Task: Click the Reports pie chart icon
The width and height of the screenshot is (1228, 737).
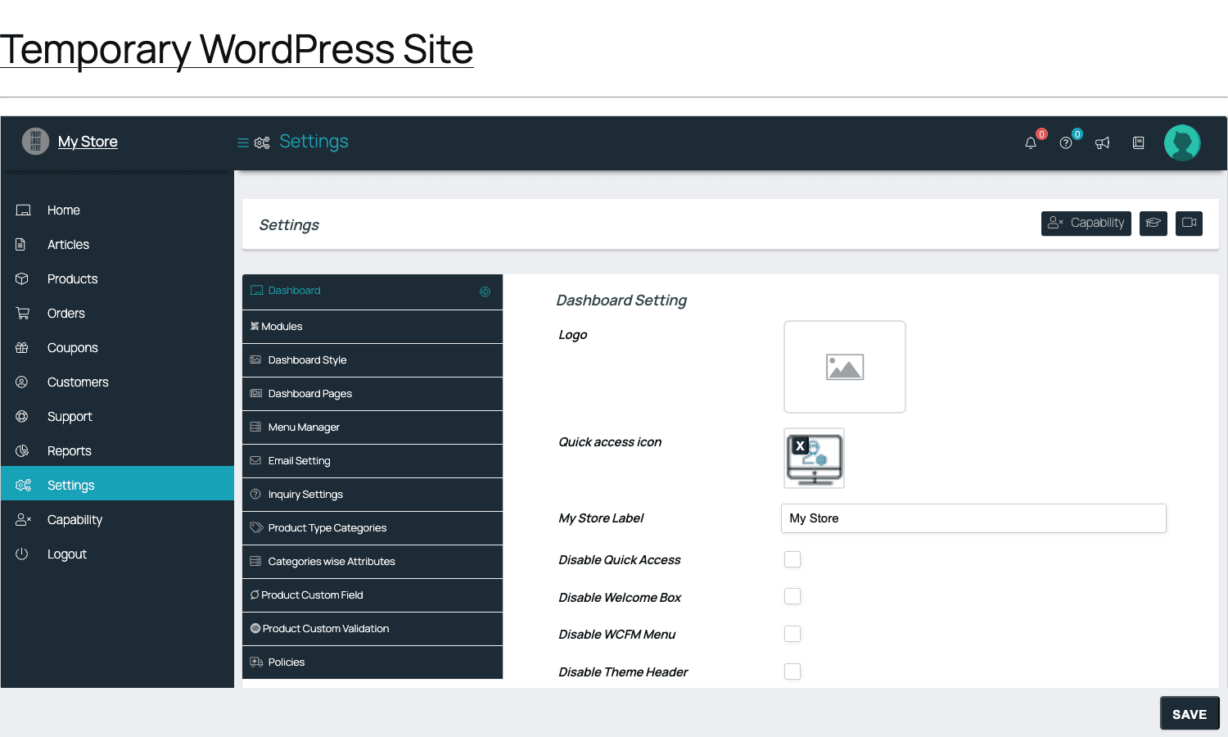Action: click(x=22, y=451)
